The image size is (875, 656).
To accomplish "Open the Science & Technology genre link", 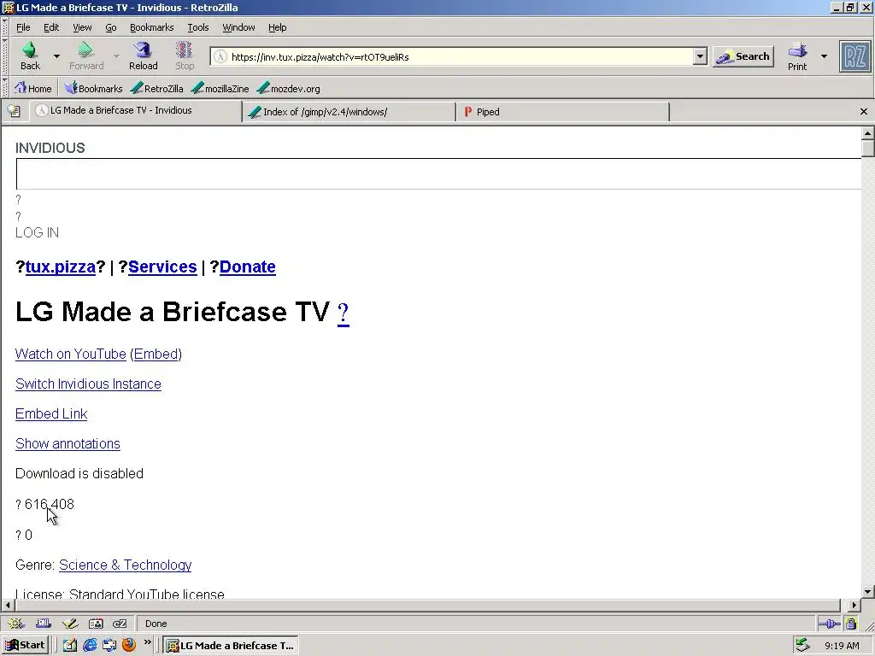I will point(125,565).
